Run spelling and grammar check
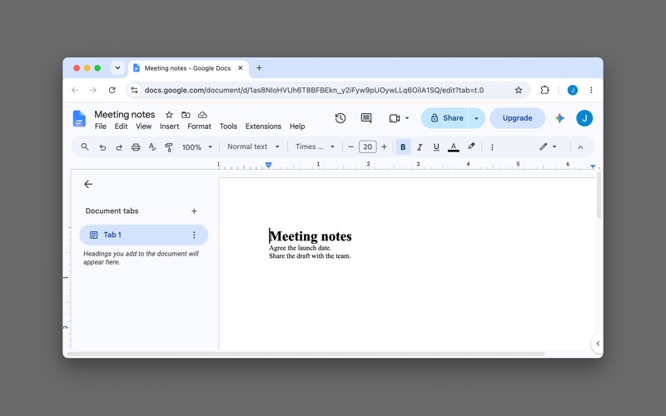This screenshot has width=666, height=416. 152,147
